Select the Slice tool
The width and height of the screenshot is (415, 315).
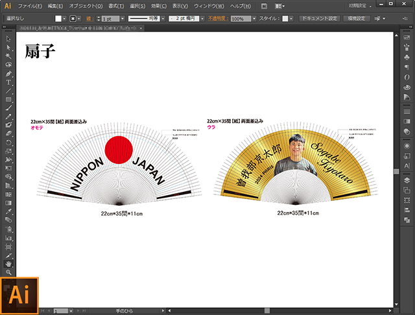click(x=8, y=255)
